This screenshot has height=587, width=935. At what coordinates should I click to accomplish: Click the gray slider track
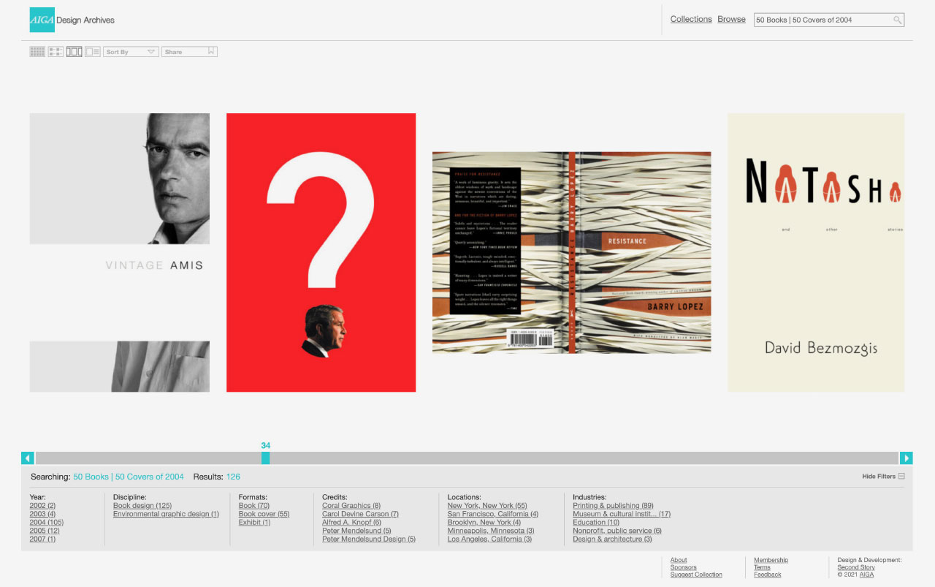click(467, 458)
